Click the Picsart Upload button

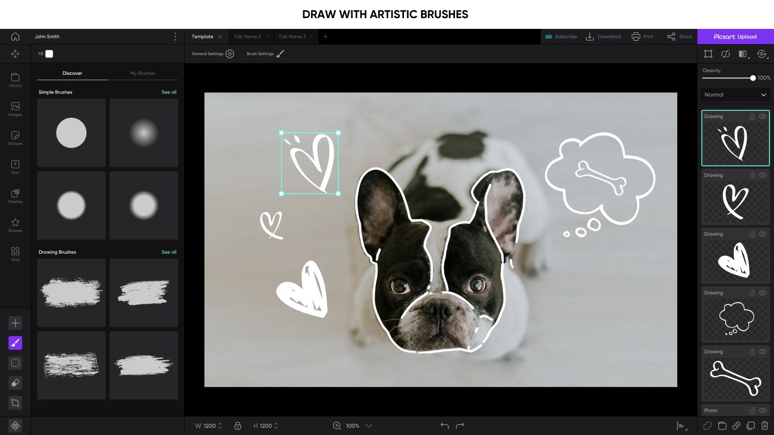click(735, 36)
